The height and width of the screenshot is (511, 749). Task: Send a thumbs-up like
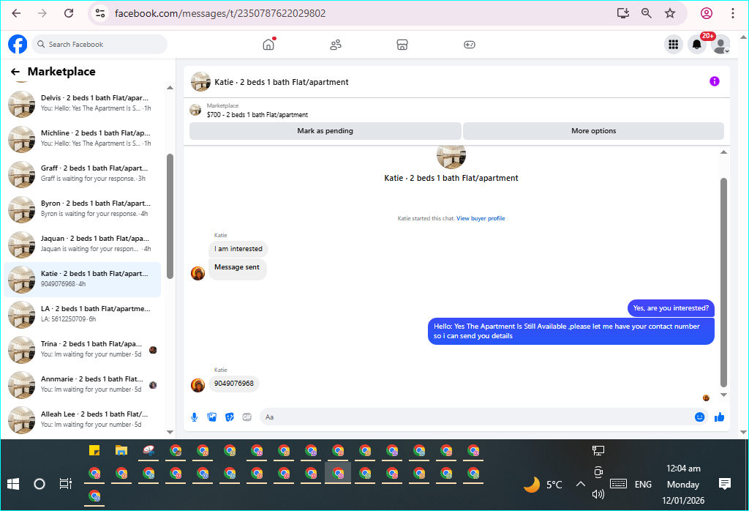[x=720, y=417]
